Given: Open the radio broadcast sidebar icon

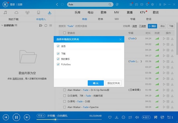Looking at the screenshot, I should (x=27, y=12).
